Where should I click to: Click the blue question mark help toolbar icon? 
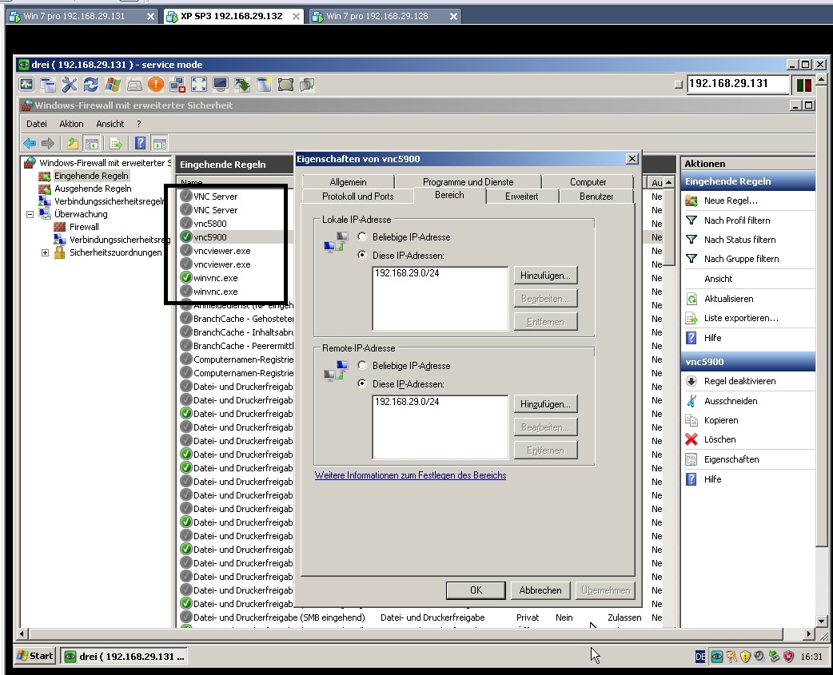(x=140, y=143)
